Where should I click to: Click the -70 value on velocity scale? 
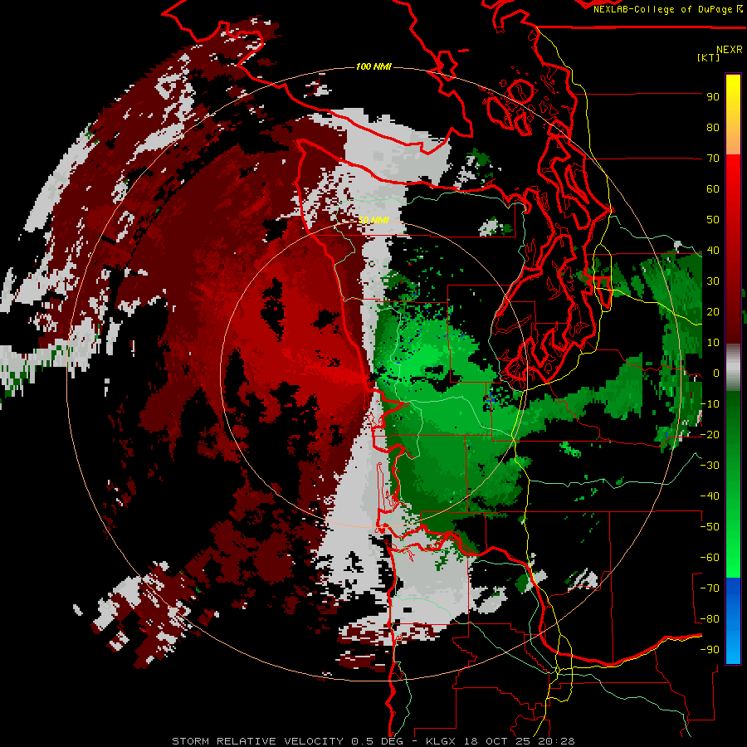(710, 588)
